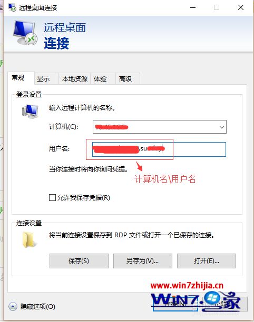The height and width of the screenshot is (322, 254).
Task: Click the 隐藏选项 round arrow icon
Action: [13, 307]
